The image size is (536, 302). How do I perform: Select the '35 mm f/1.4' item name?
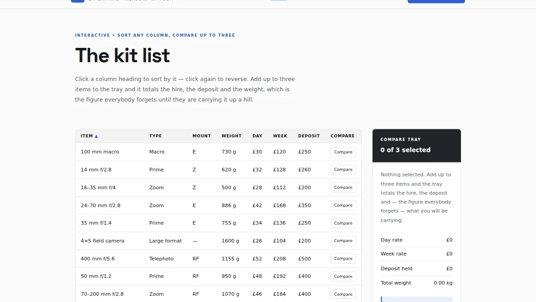(96, 223)
